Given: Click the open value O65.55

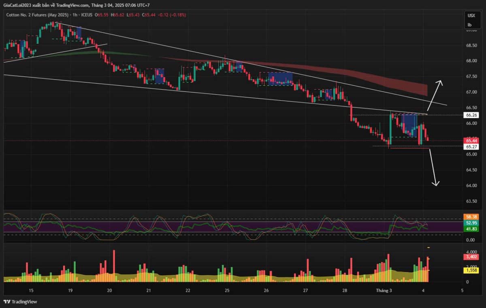Looking at the screenshot, I should pyautogui.click(x=102, y=15).
